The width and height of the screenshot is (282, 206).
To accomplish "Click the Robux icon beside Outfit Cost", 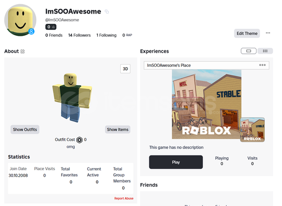I will click(80, 140).
